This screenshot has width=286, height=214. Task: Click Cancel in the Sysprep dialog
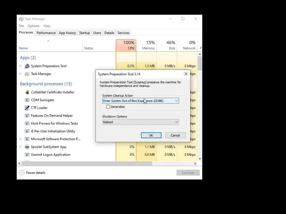click(175, 135)
